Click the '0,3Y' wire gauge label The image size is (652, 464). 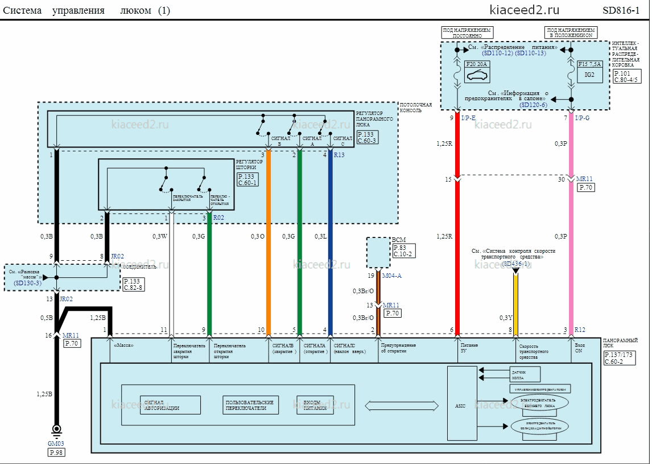click(x=506, y=318)
